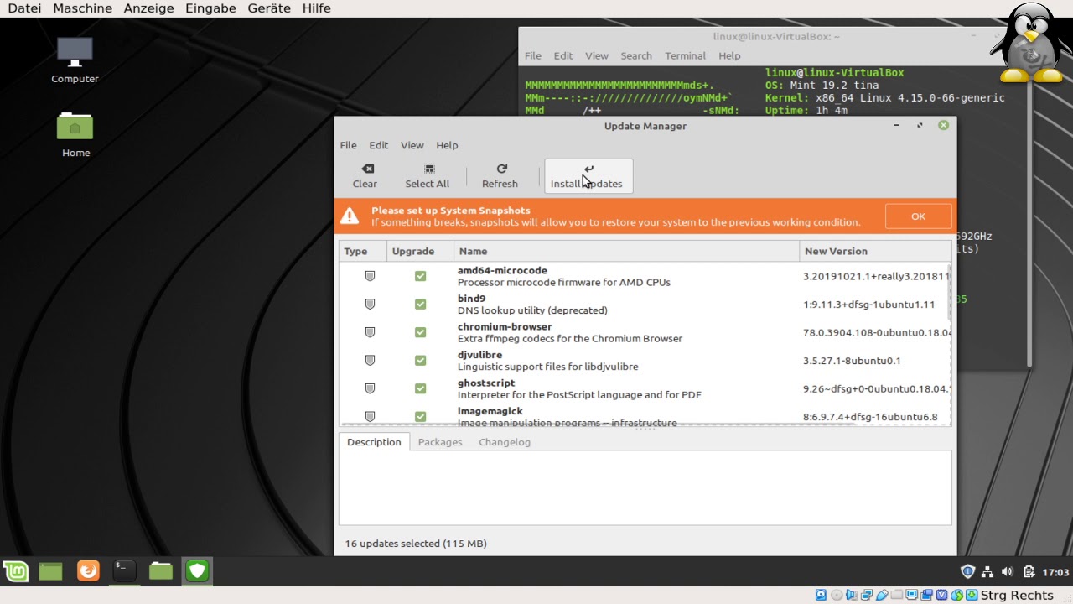Viewport: 1073px width, 604px height.
Task: Click the shield type icon for ghostscript
Action: pyautogui.click(x=370, y=388)
